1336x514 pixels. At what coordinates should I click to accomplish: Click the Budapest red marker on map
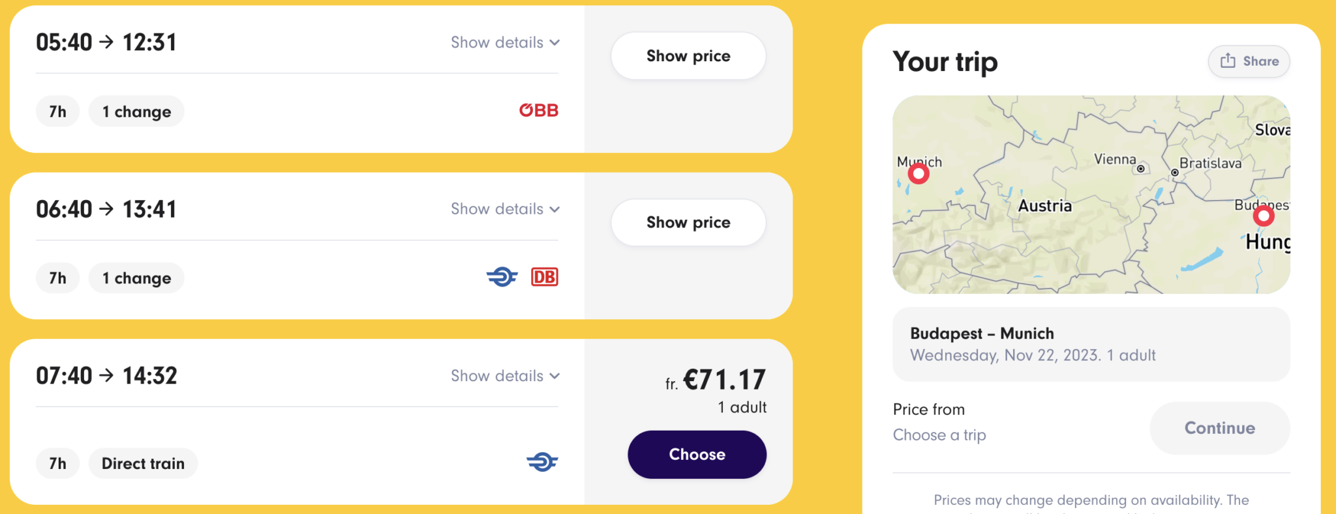click(1264, 216)
